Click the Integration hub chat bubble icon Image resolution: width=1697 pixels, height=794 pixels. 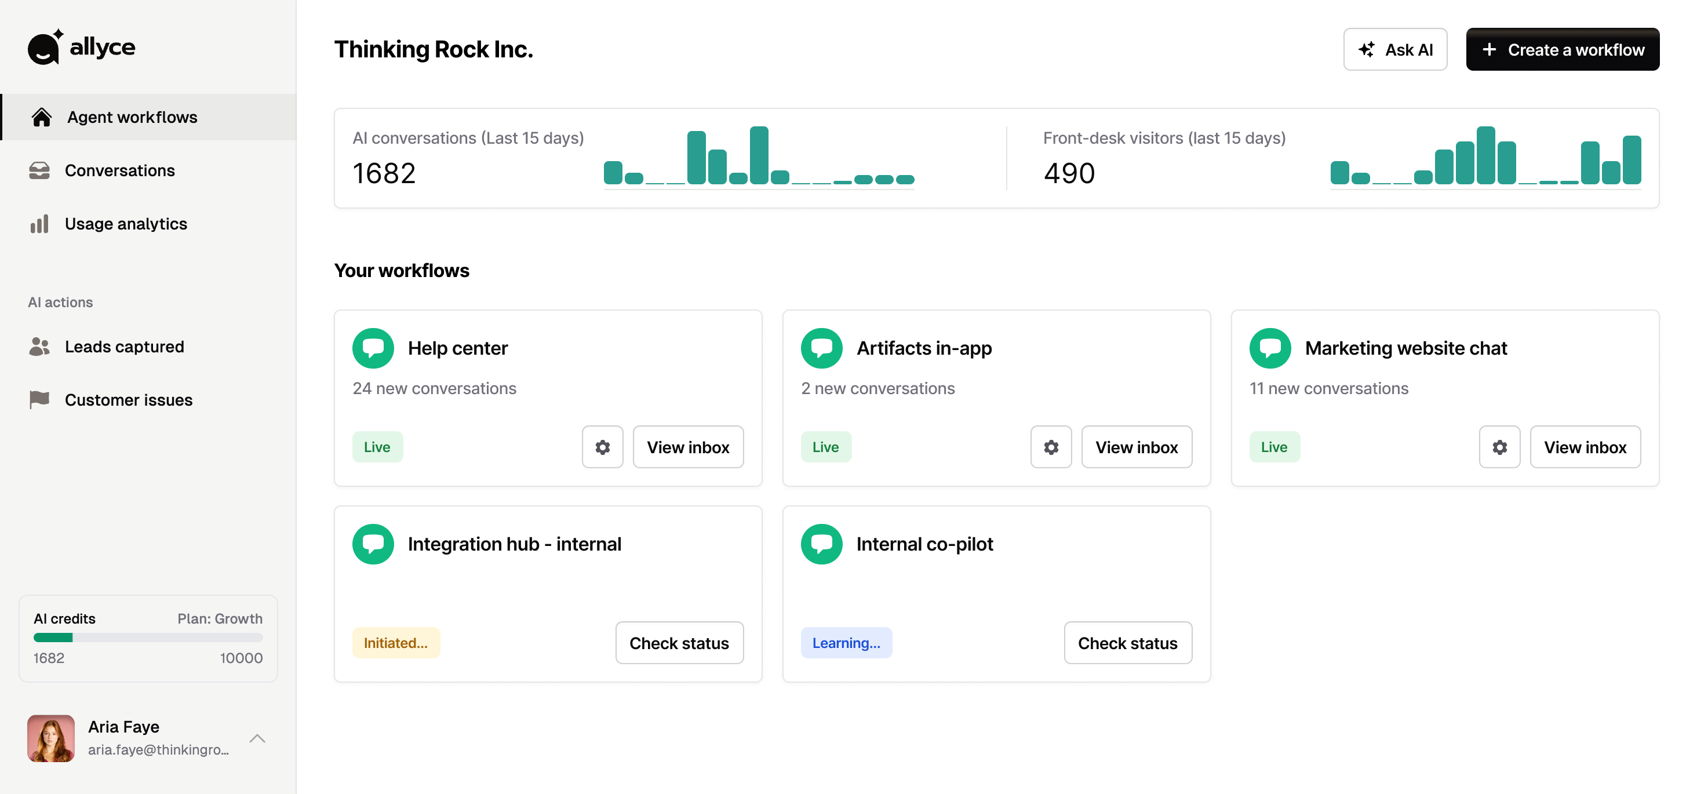(373, 544)
